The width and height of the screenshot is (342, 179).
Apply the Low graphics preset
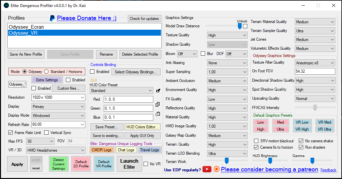260,122
